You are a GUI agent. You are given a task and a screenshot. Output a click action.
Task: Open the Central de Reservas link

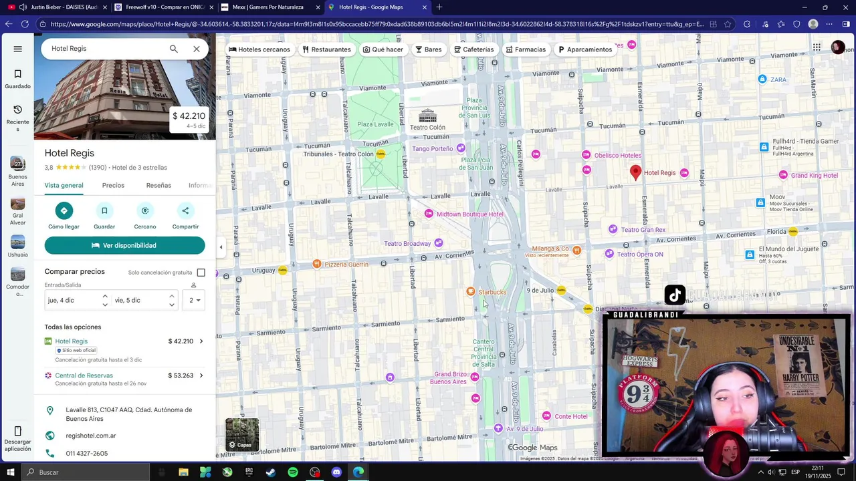tap(84, 375)
